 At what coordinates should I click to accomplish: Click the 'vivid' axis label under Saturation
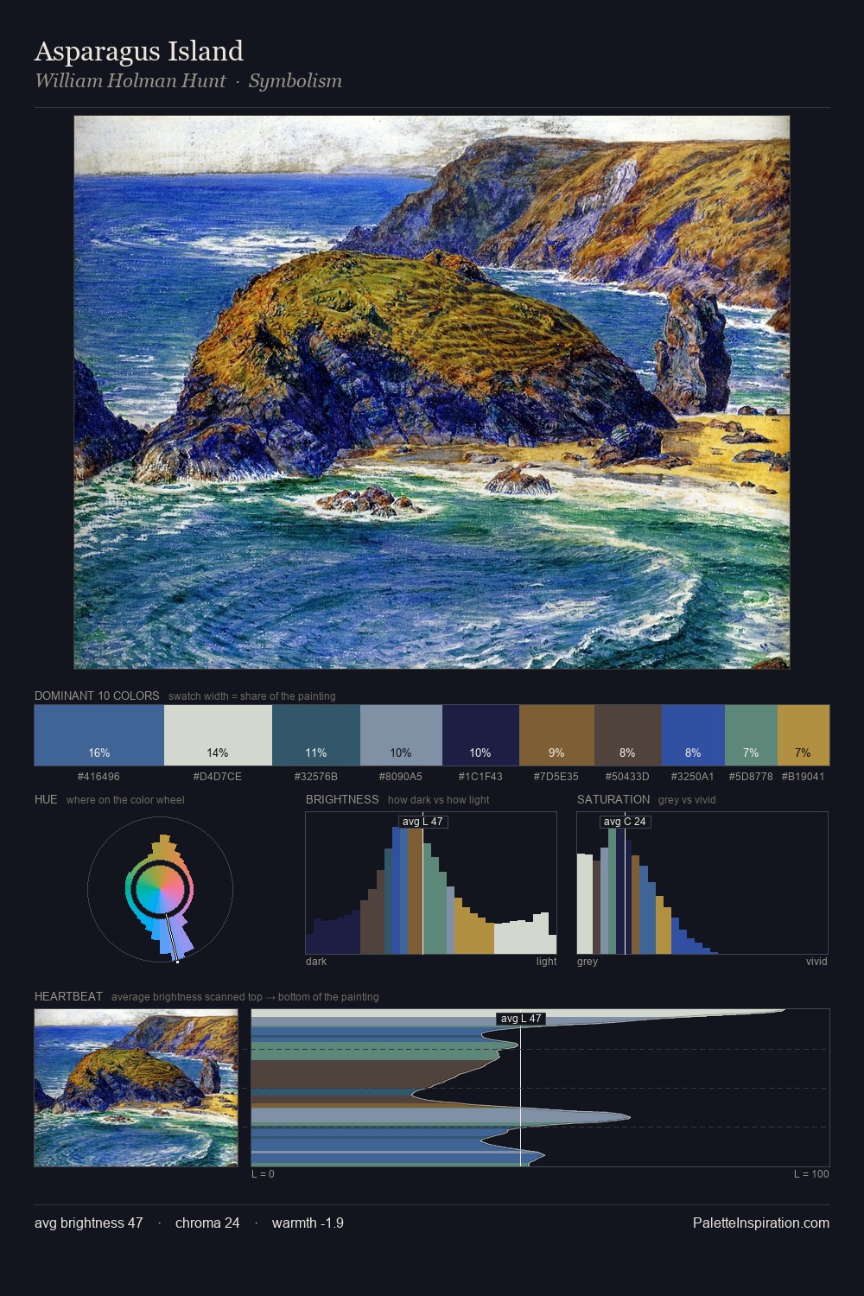click(x=816, y=962)
